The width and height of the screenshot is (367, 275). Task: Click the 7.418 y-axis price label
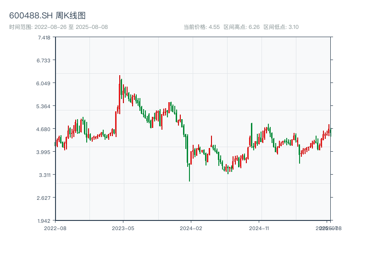(x=44, y=37)
